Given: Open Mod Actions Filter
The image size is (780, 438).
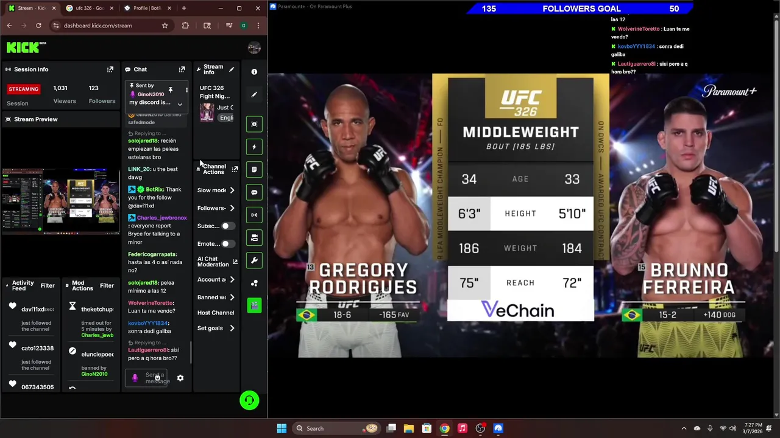Looking at the screenshot, I should tap(107, 285).
